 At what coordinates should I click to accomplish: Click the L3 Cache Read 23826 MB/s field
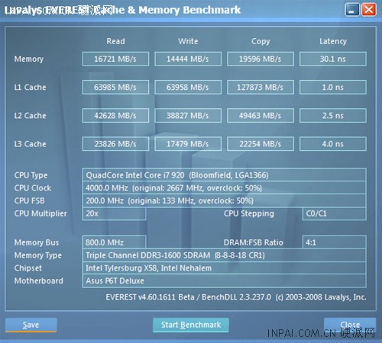tap(115, 144)
